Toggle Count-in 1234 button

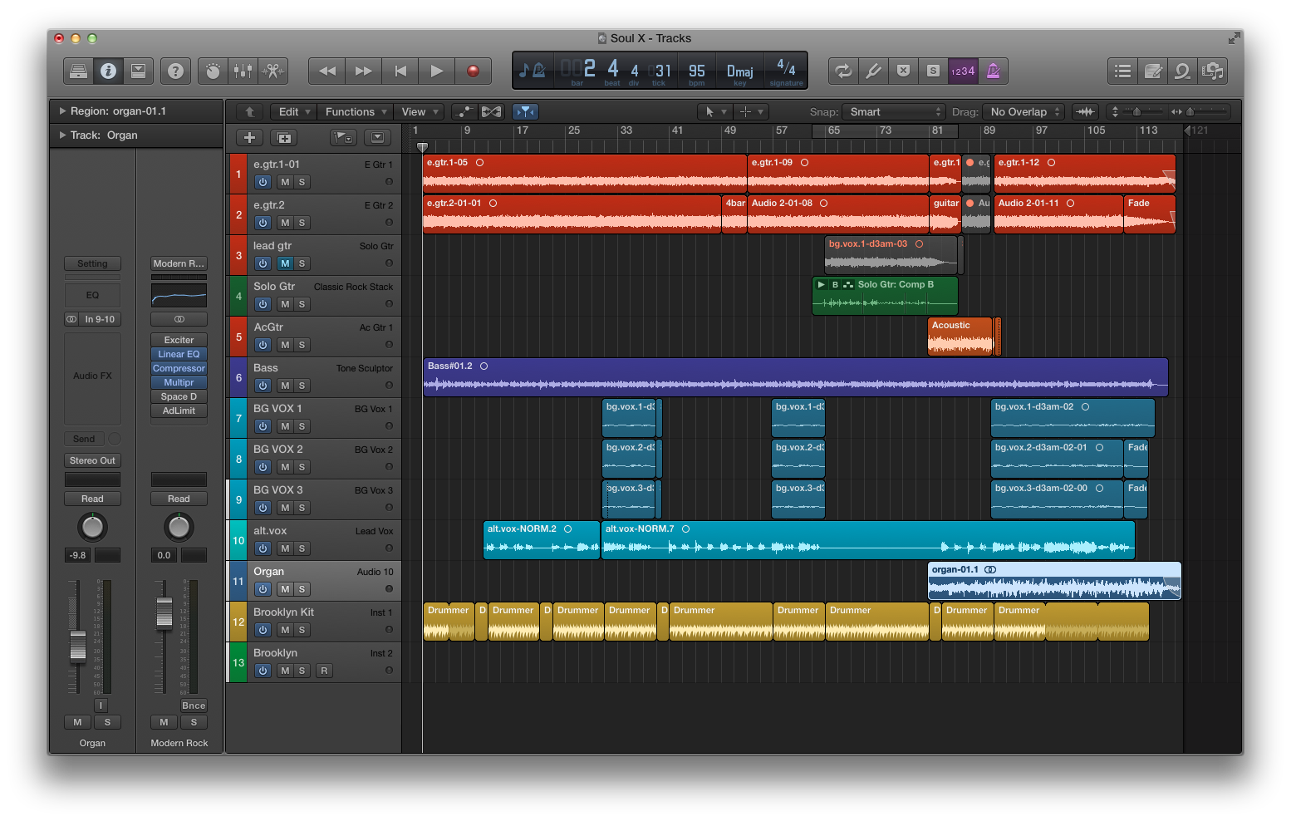tap(963, 71)
